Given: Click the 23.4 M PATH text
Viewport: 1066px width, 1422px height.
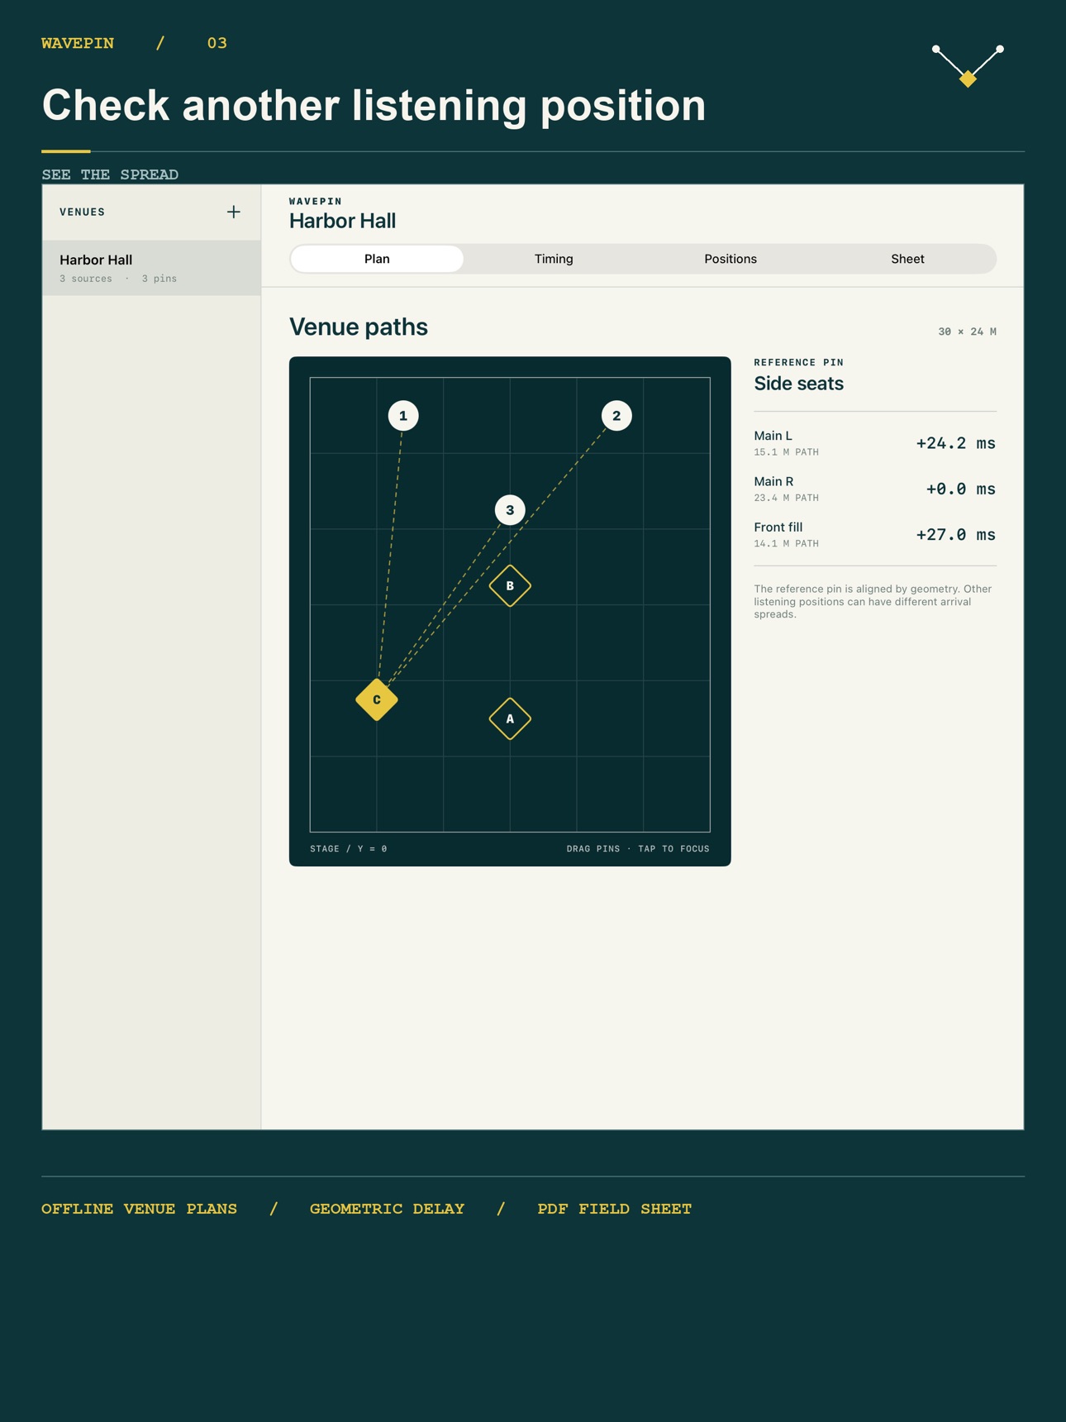Looking at the screenshot, I should [x=786, y=498].
